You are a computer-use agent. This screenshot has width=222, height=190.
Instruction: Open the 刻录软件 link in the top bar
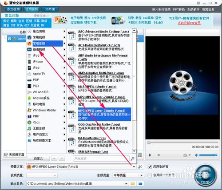pyautogui.click(x=193, y=9)
